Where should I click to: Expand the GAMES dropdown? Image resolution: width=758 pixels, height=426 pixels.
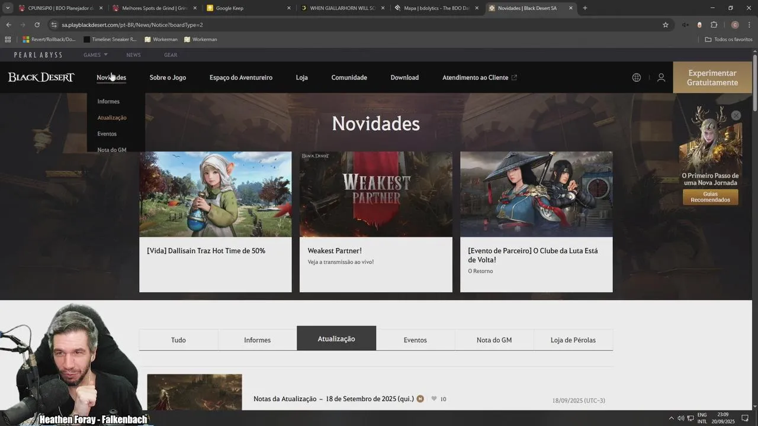coord(95,55)
